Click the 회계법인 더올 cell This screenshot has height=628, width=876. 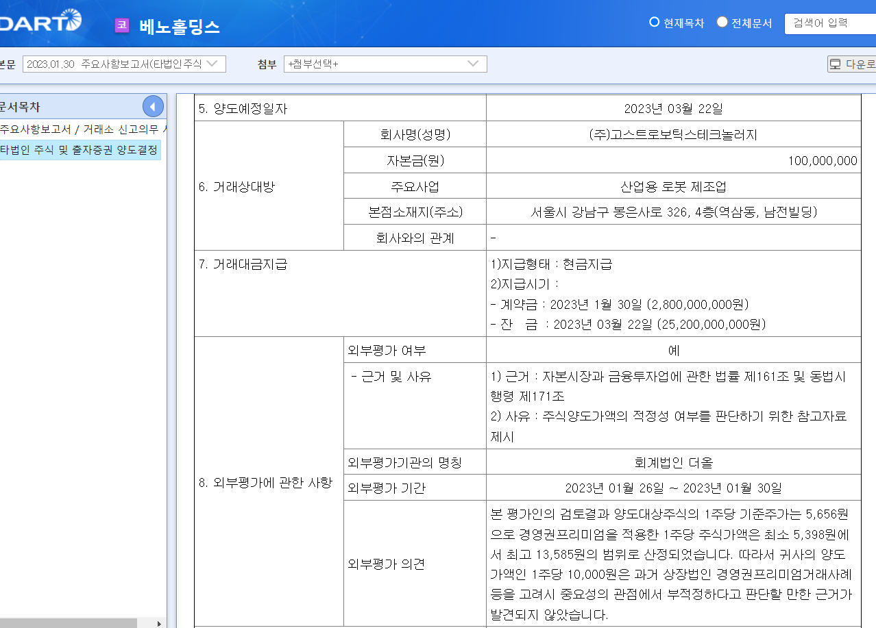coord(673,462)
